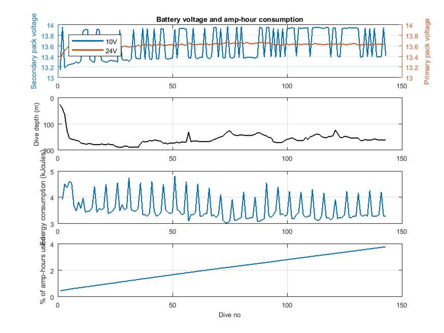
Task: Click the blue line sample in the legend
Action: tap(87, 41)
